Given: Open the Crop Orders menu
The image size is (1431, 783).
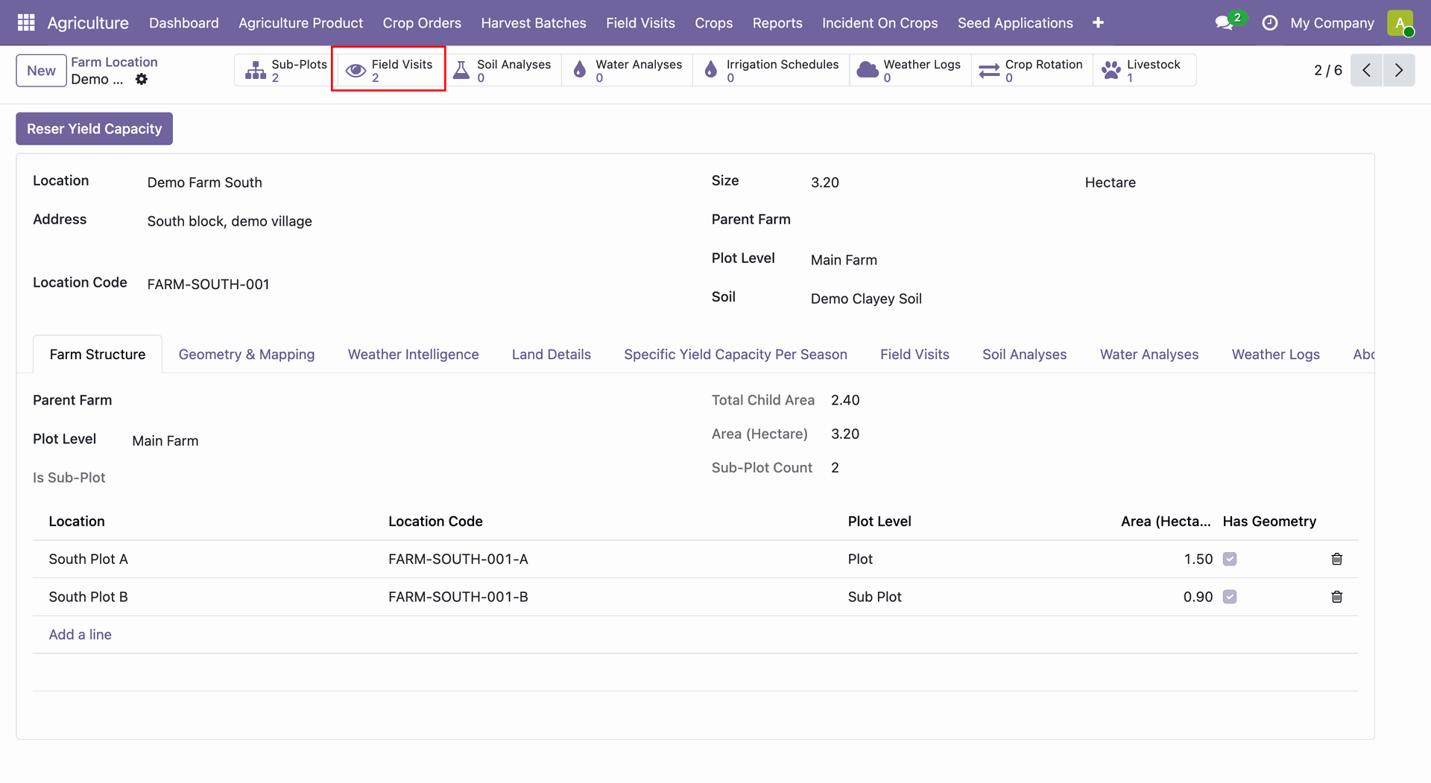Looking at the screenshot, I should click(421, 23).
